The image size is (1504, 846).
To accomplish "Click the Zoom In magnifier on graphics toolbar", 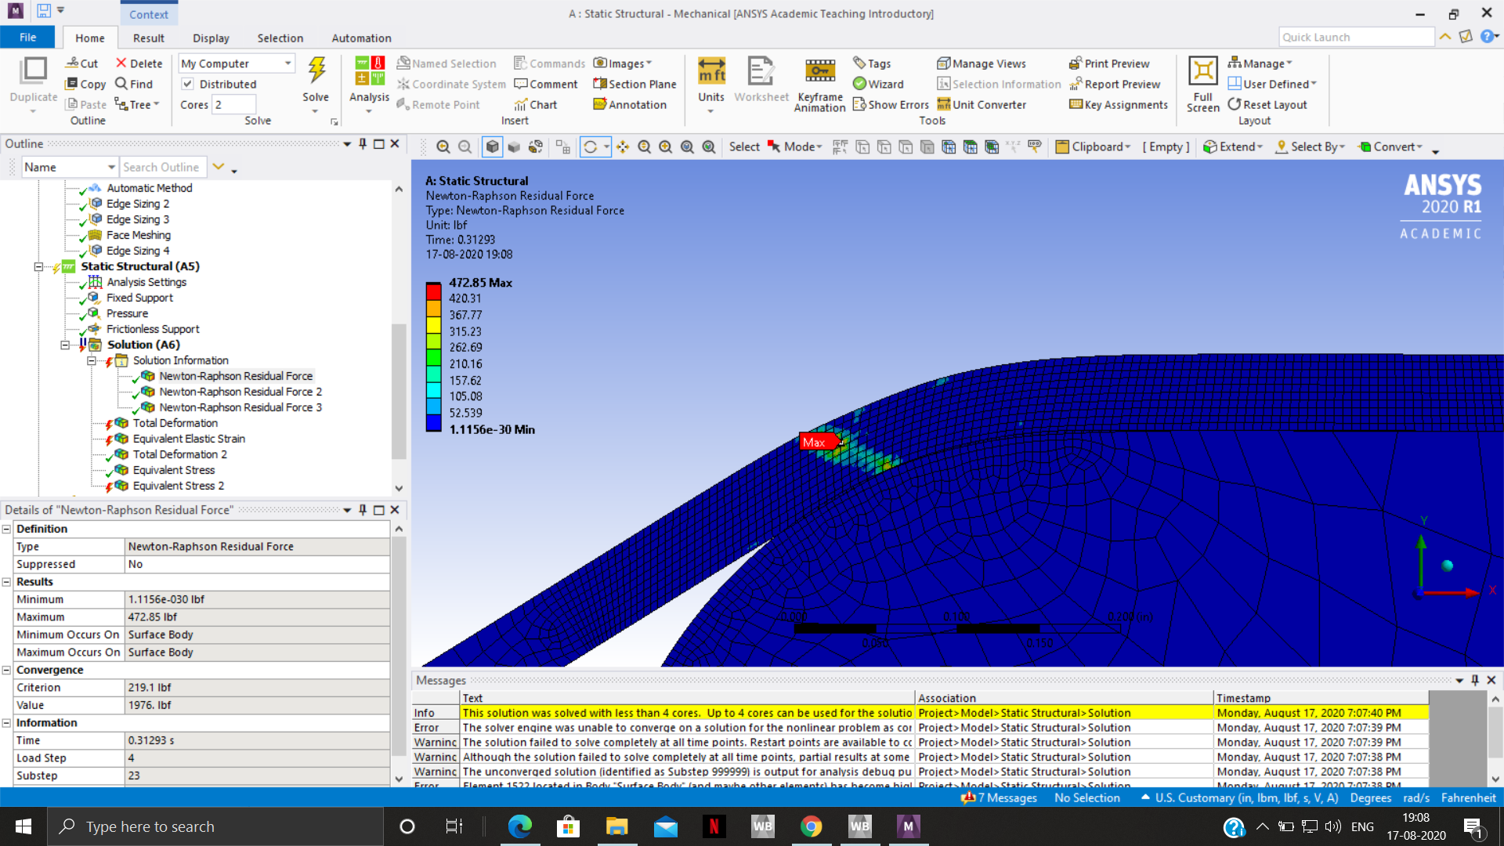I will pyautogui.click(x=665, y=146).
